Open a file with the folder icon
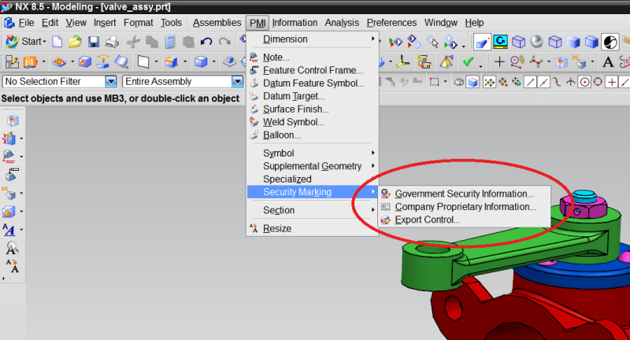This screenshot has height=340, width=630. 75,42
